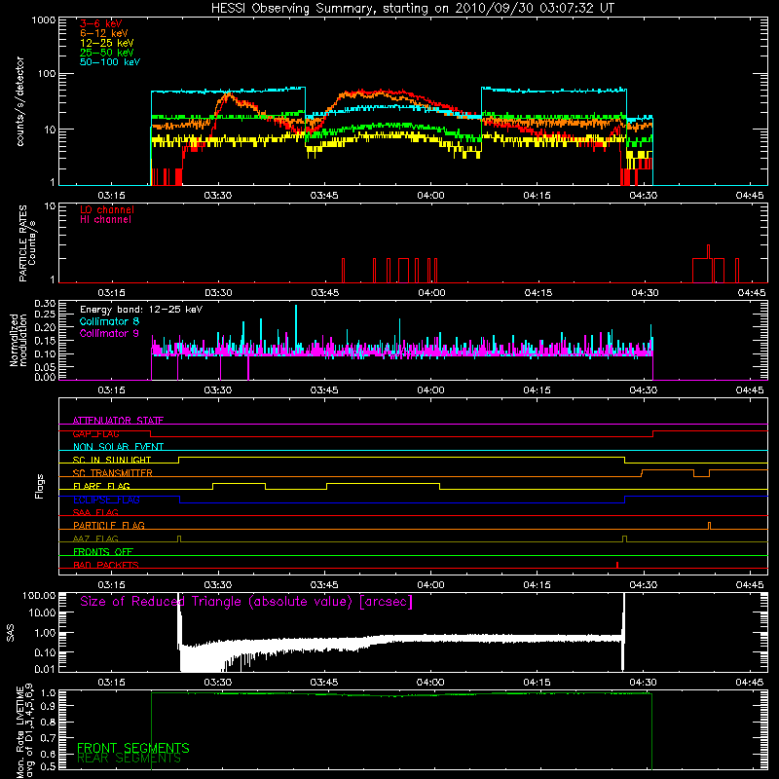Screen dimensions: 779x779
Task: Click the ATTENUATOR STATE flag label
Action: pos(118,421)
